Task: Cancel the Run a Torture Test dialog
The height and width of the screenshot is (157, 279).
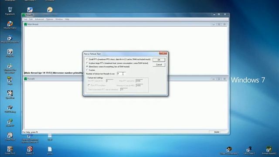Action: (159, 65)
